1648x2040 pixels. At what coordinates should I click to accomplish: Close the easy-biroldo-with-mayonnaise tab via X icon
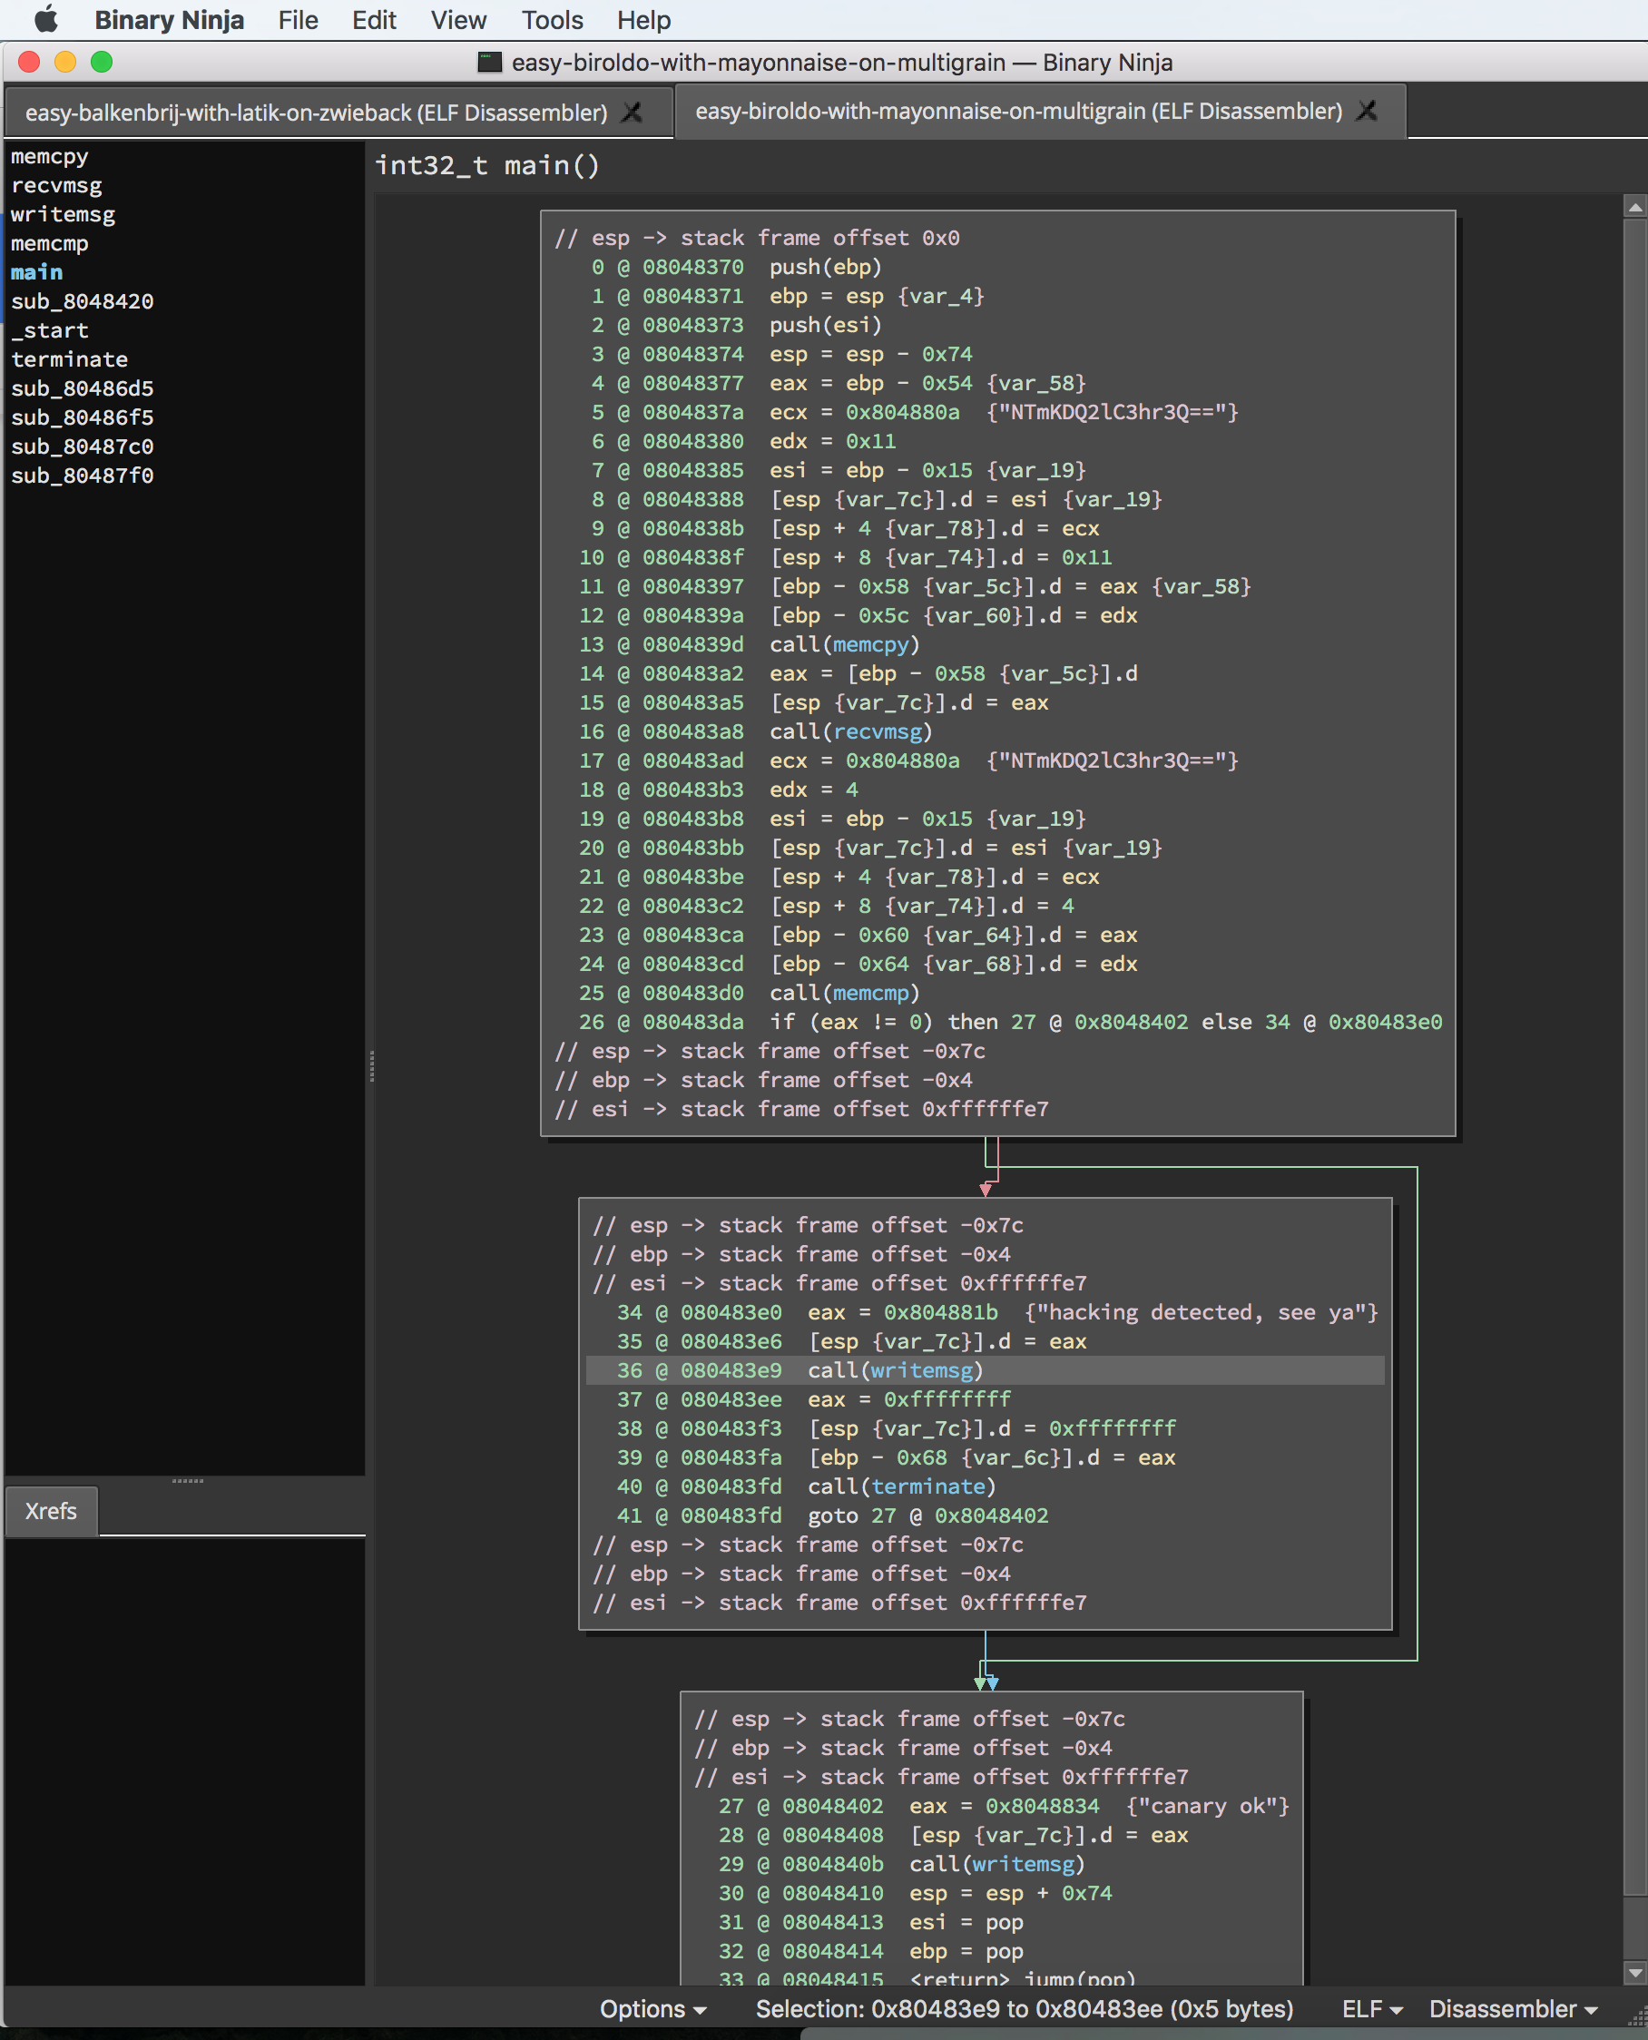click(1367, 111)
